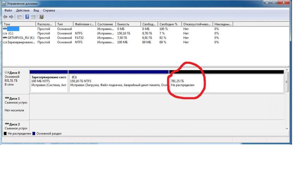Viewport: 300px width, 169px height.
Task: Select the (C:) 150,16 ГБ NTFS partition block
Action: 118,83
